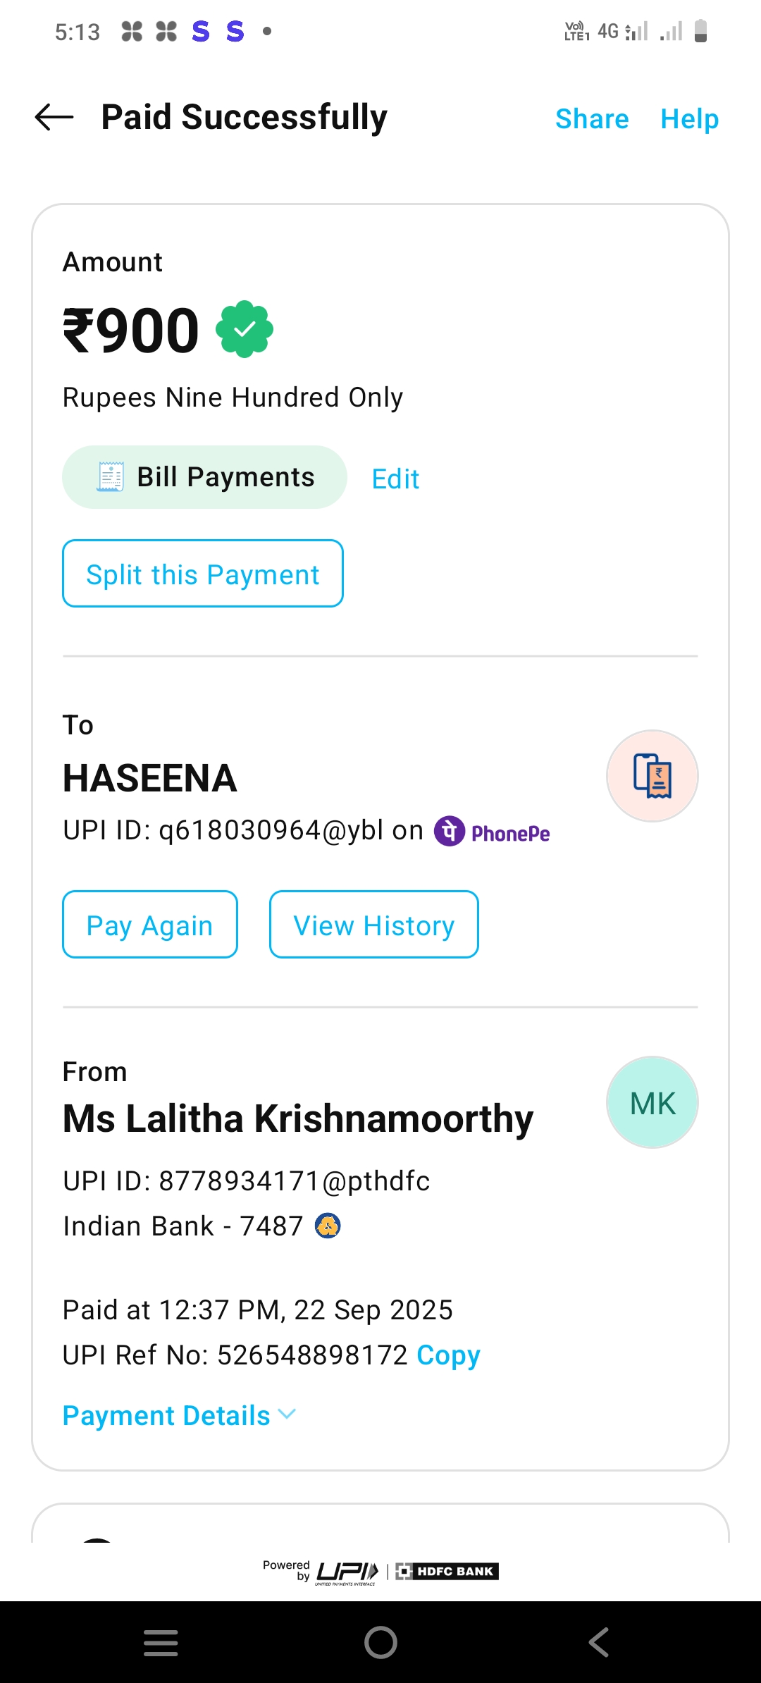
Task: Edit the payment category
Action: 395,479
